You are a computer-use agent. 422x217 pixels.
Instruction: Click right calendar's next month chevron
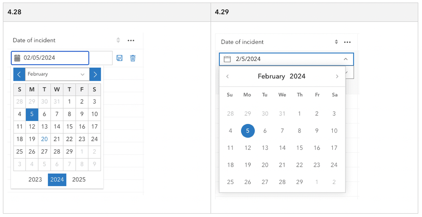point(337,77)
